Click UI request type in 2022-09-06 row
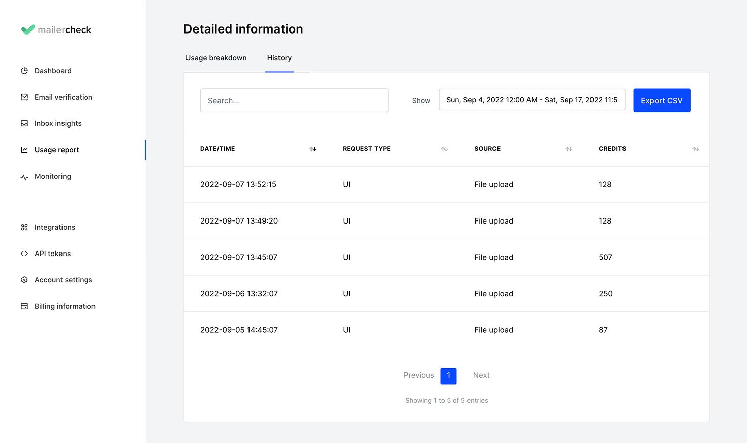This screenshot has height=443, width=747. click(x=347, y=294)
